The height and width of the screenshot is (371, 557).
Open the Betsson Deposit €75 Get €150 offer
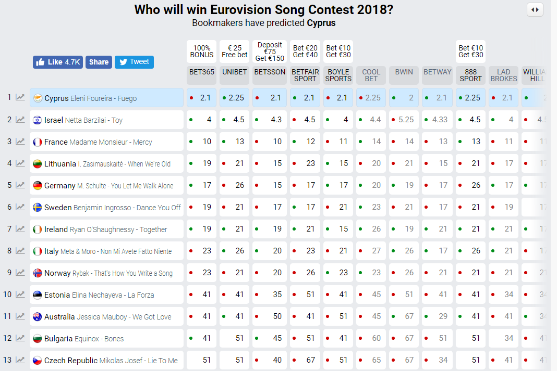[x=270, y=52]
